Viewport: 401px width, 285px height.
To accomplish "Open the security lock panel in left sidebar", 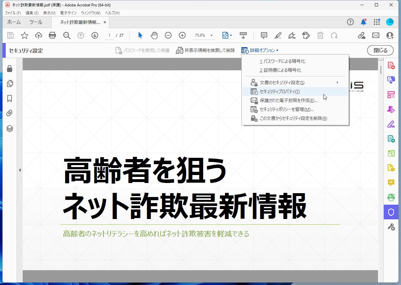I will tap(10, 69).
